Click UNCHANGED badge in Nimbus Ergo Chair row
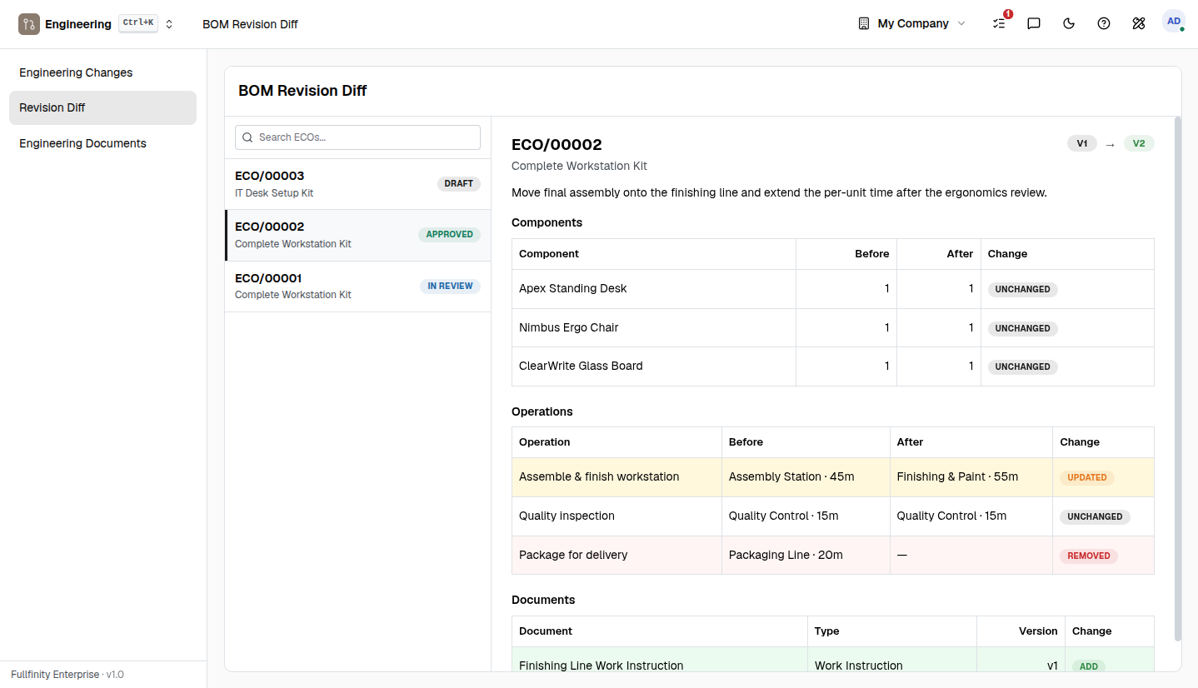This screenshot has width=1198, height=688. click(x=1022, y=328)
